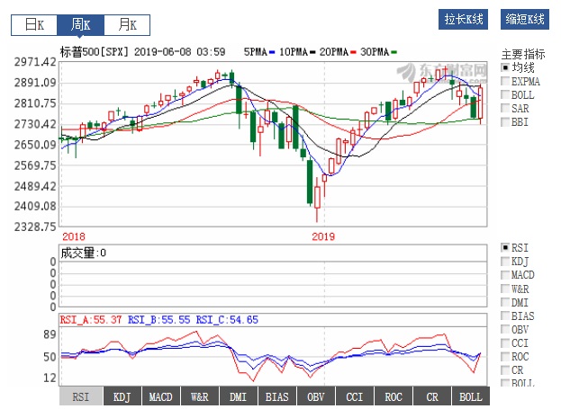Open the CR tab in bottom bar
561x409 pixels.
pos(431,396)
